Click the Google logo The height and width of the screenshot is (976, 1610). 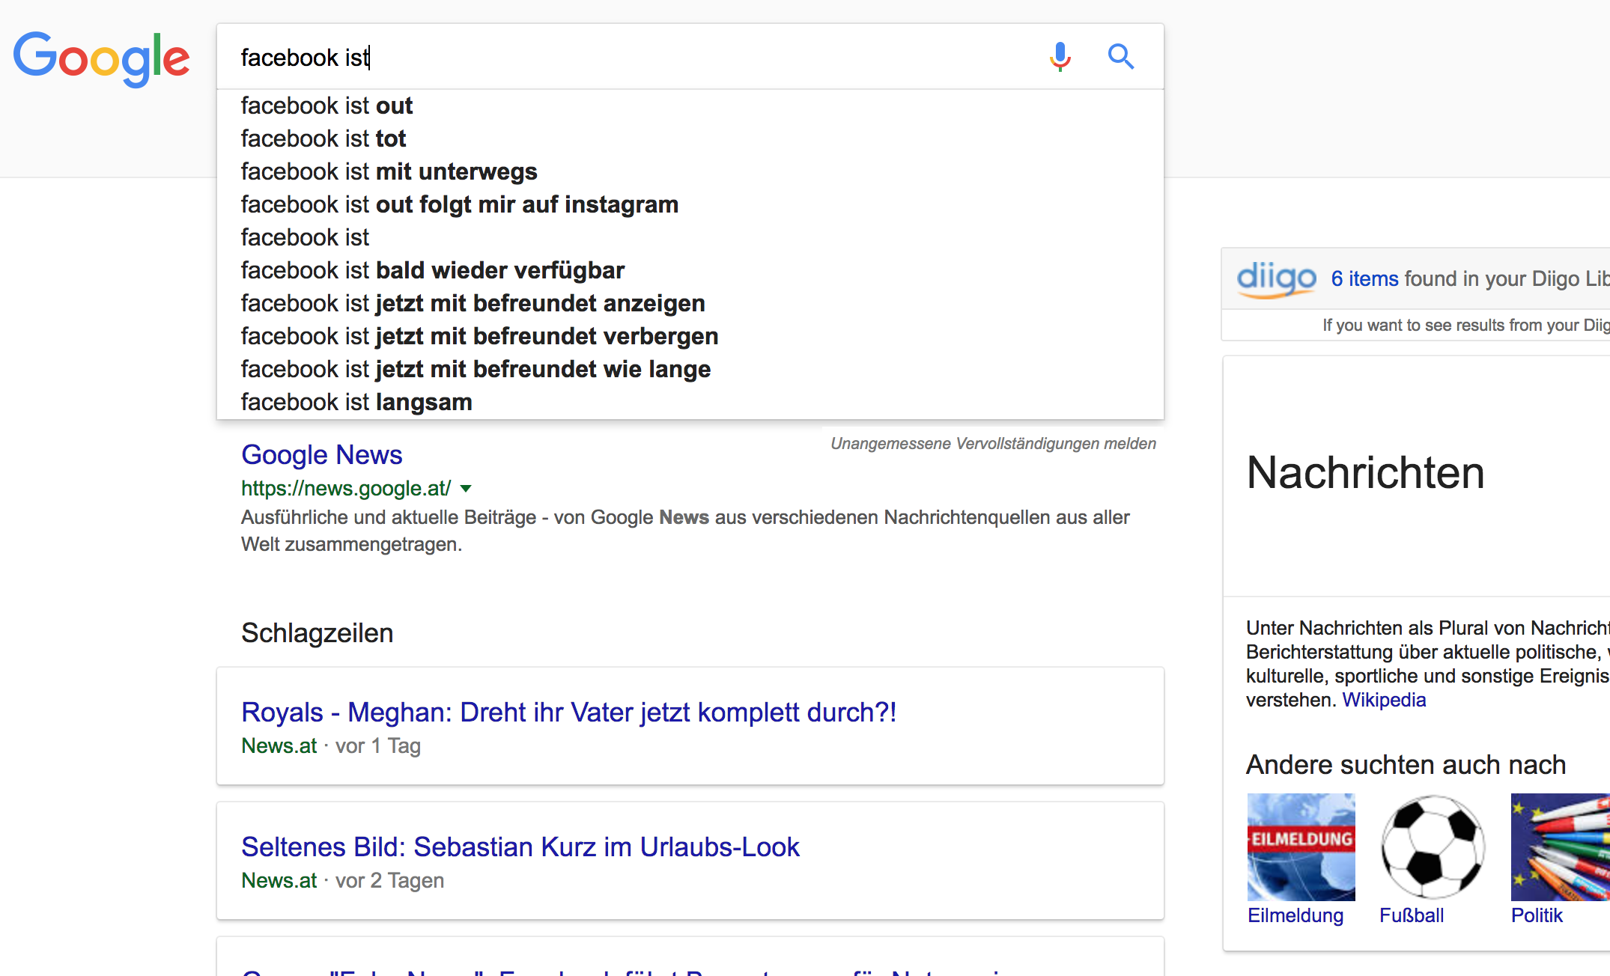[x=102, y=58]
